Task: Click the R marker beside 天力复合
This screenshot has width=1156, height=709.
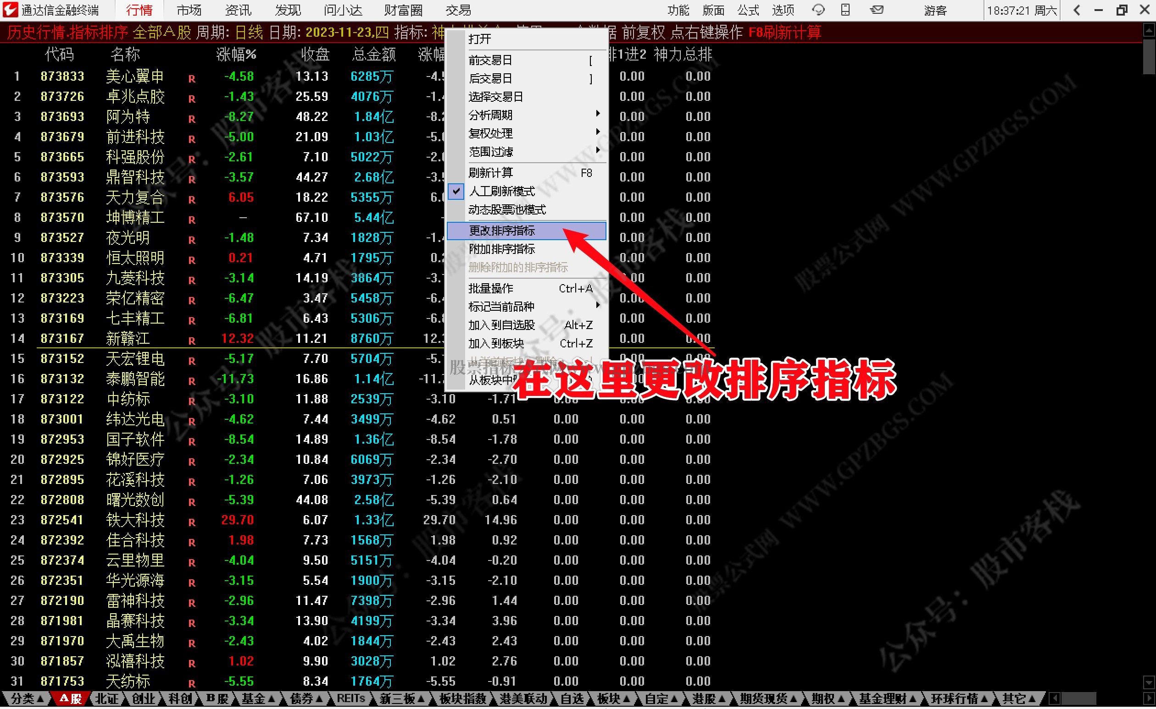Action: 192,200
